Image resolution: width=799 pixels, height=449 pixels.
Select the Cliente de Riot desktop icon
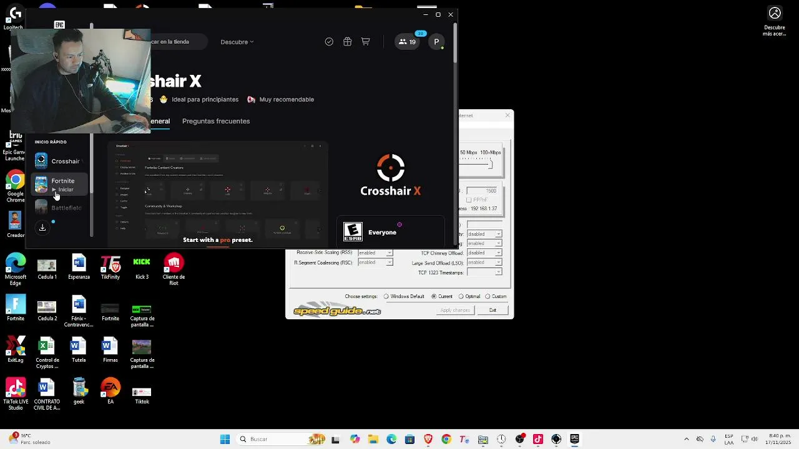[x=174, y=269]
